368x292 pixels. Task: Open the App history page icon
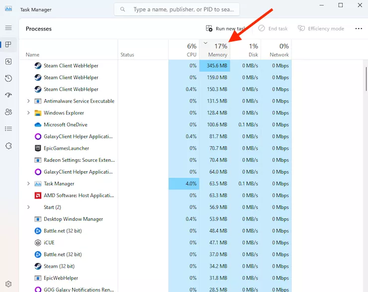pos(8,79)
